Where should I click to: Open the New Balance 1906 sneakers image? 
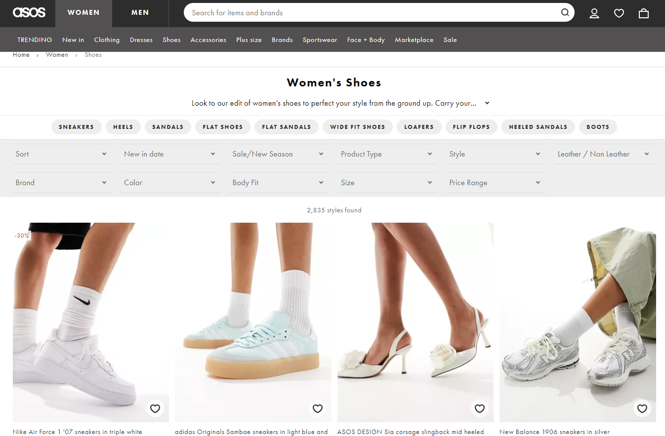(x=578, y=322)
